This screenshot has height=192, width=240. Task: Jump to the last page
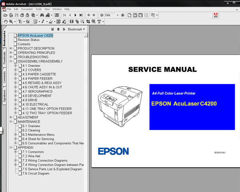click(x=81, y=15)
